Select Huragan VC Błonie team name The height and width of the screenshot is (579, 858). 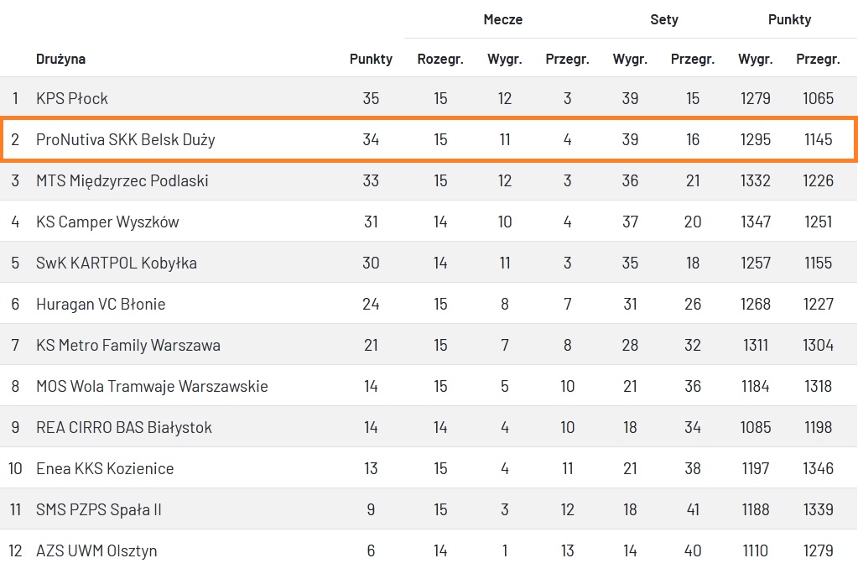click(x=101, y=304)
